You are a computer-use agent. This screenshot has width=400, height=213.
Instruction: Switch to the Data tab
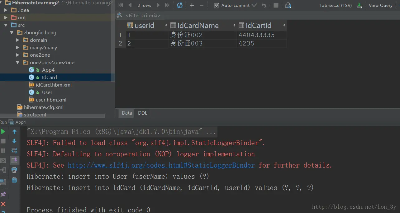coord(127,113)
